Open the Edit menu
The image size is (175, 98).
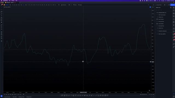click(x=10, y=1)
